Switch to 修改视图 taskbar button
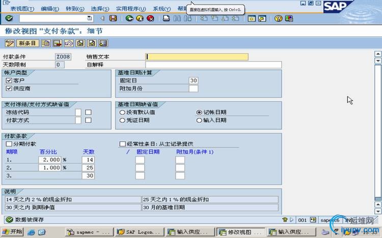The width and height of the screenshot is (382, 238). pyautogui.click(x=240, y=232)
